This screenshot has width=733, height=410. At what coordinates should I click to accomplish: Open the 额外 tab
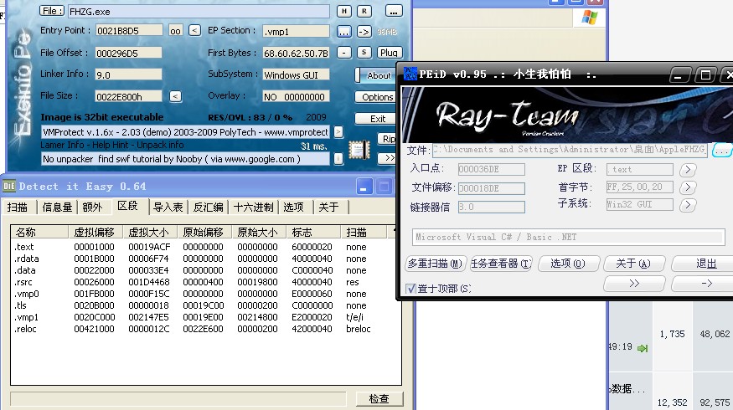tap(92, 207)
